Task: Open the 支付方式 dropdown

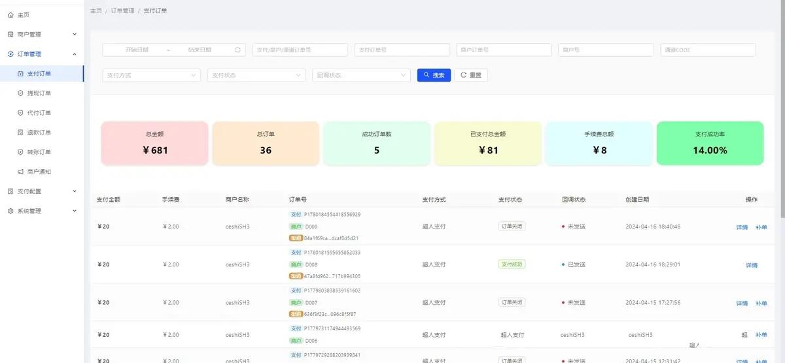Action: (x=152, y=75)
